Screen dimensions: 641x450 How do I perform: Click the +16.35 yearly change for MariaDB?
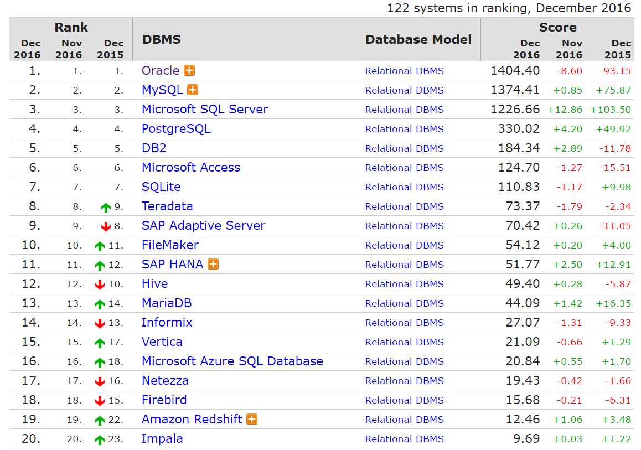click(614, 303)
